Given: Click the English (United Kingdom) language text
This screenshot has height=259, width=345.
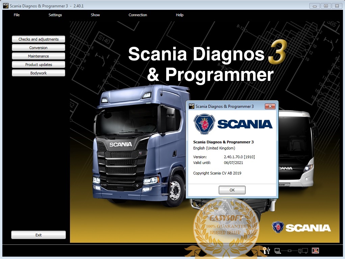Looking at the screenshot, I should (x=214, y=148).
